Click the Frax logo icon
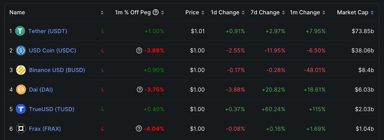This screenshot has width=384, height=140. (21, 129)
